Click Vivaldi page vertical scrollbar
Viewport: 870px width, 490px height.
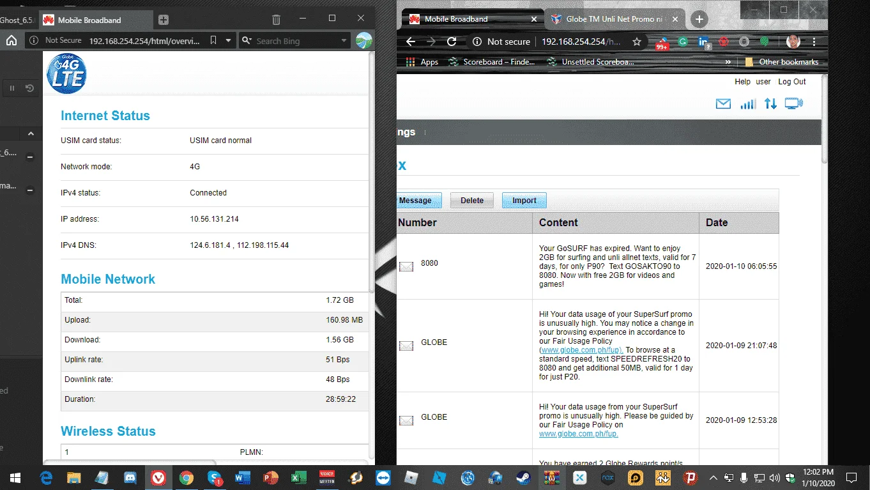click(x=372, y=172)
